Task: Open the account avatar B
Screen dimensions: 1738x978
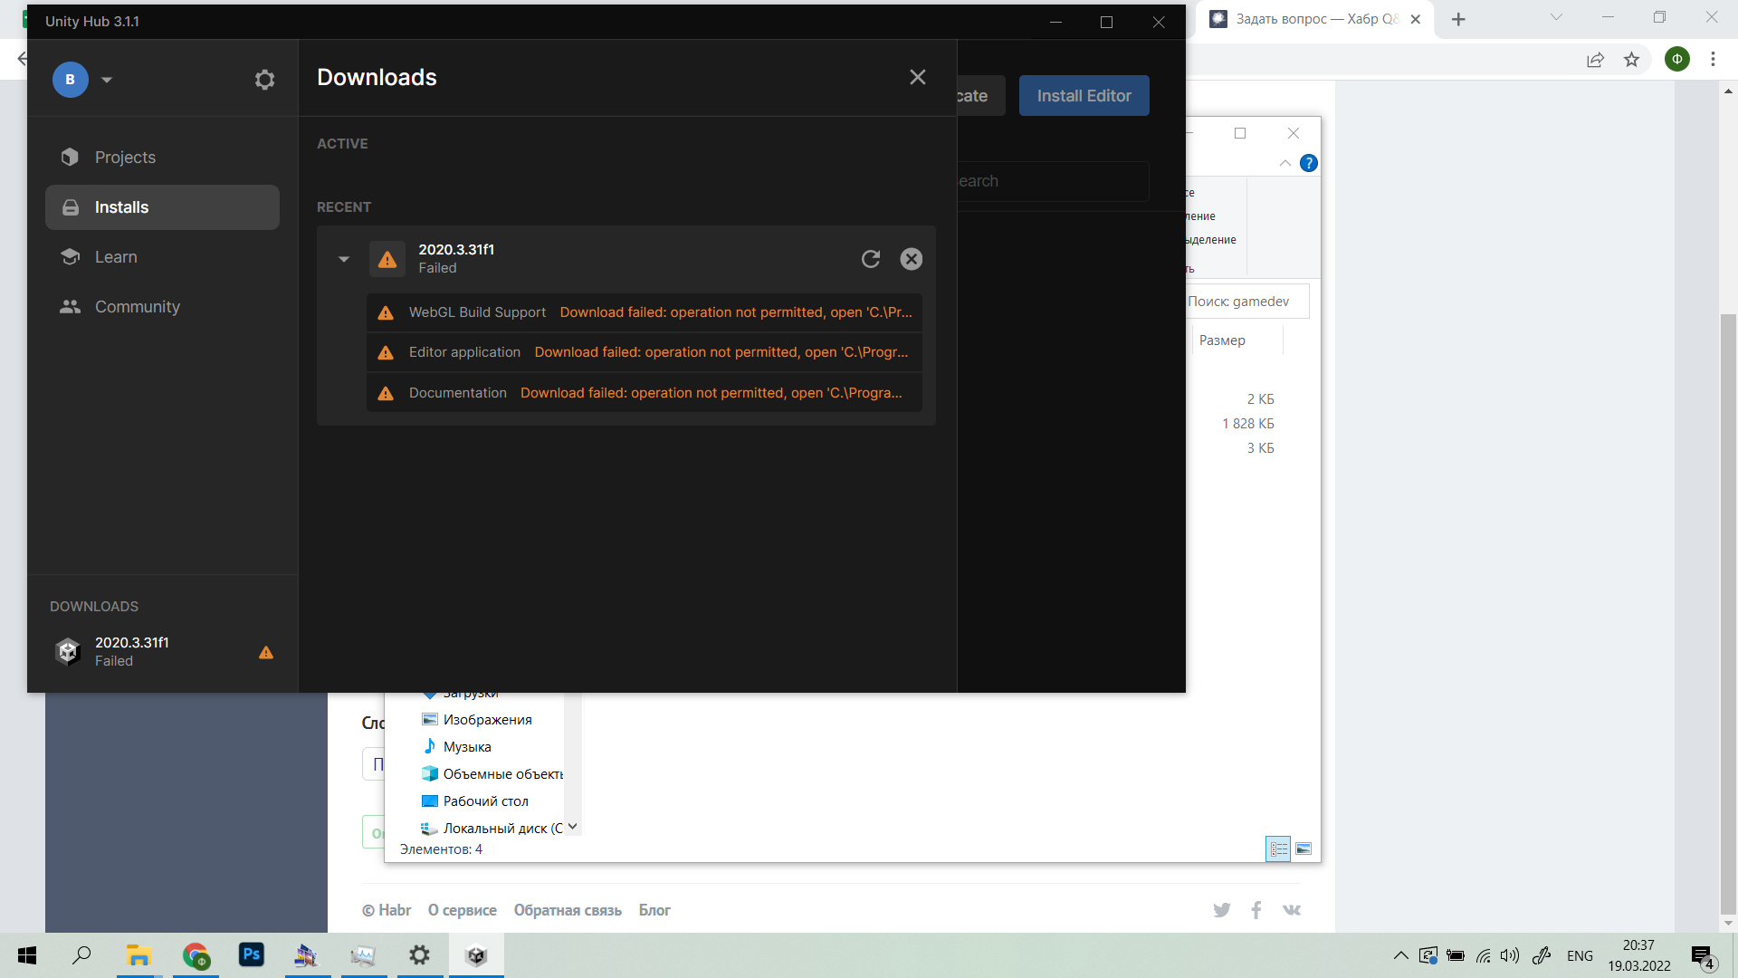Action: pyautogui.click(x=71, y=80)
